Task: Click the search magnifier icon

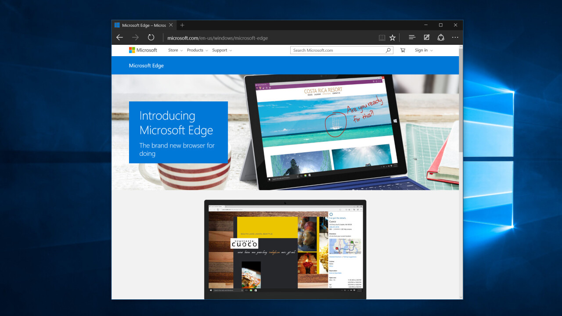Action: point(388,50)
